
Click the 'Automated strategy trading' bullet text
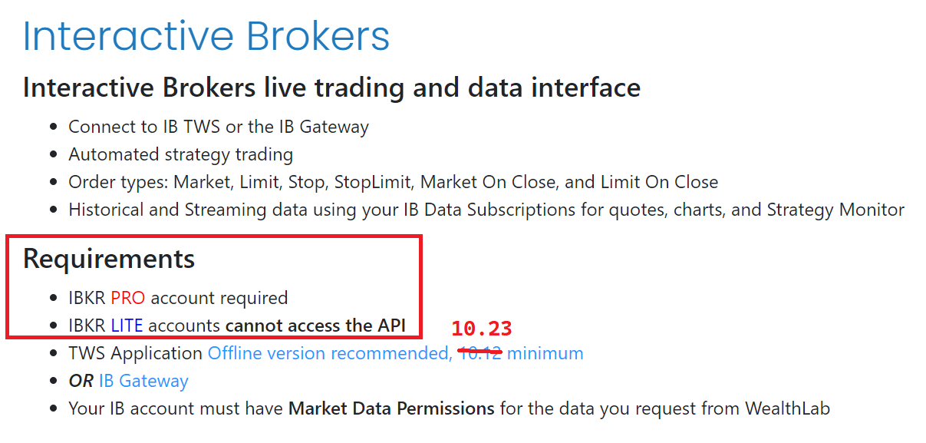181,154
